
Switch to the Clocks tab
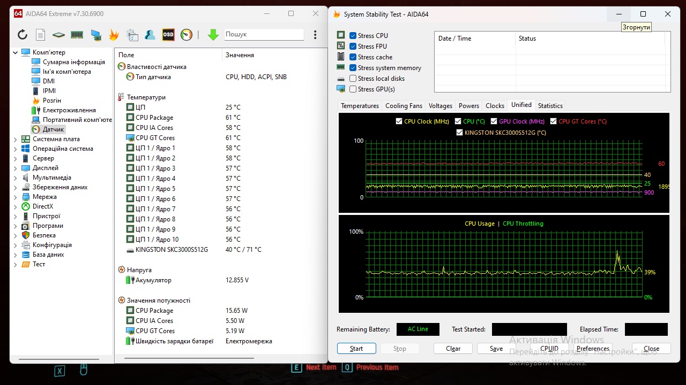pyautogui.click(x=495, y=106)
